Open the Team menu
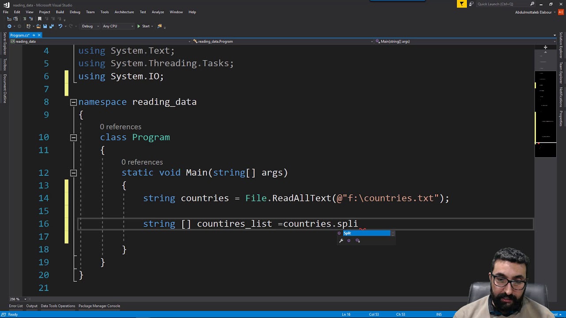This screenshot has width=566, height=318. 90,12
